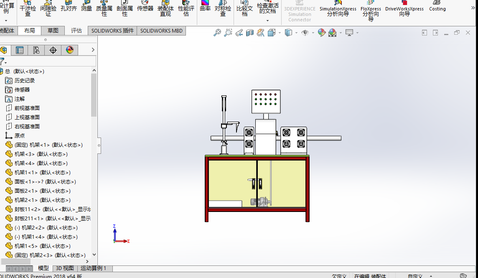Activate the 测量 measure tool

pos(86,6)
